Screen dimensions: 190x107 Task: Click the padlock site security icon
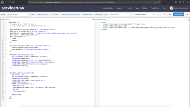click(x=32, y=2)
